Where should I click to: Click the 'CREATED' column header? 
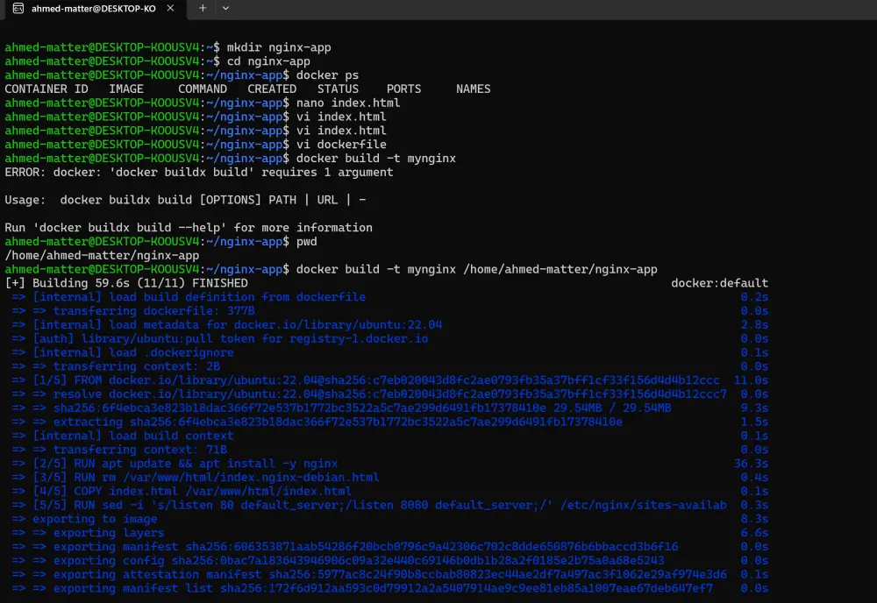pos(272,89)
